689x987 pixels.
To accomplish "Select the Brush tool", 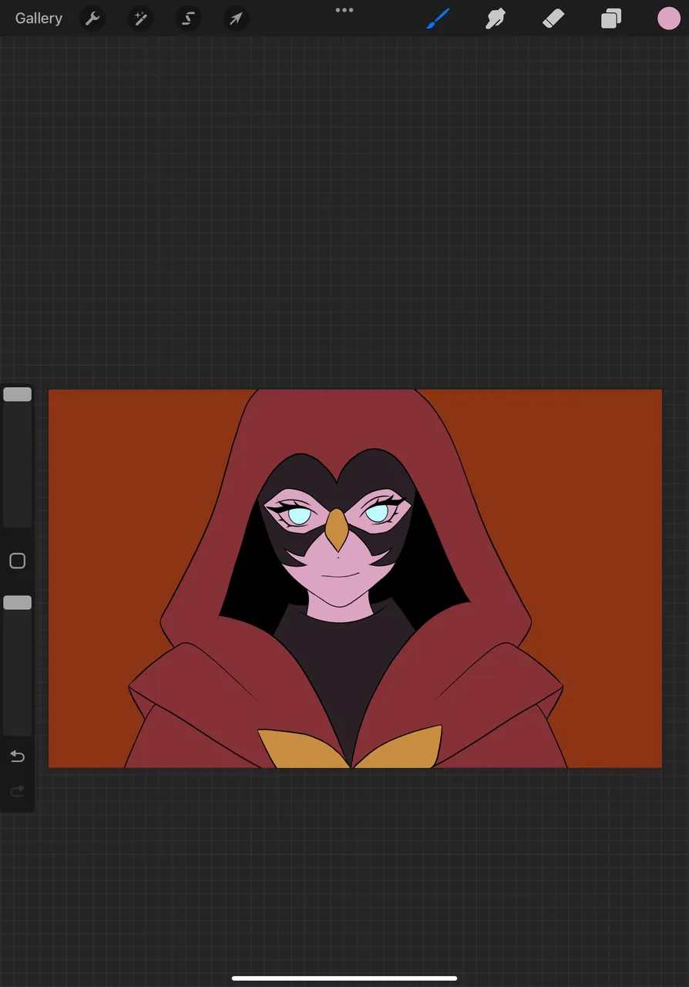I will point(438,19).
